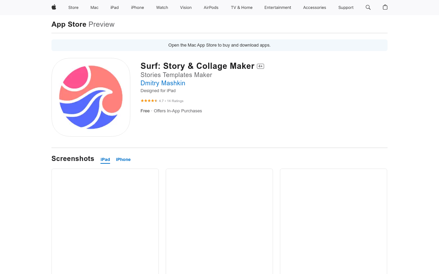Screen dimensions: 439x274
Task: Click the 'Free' price text
Action: coord(145,111)
